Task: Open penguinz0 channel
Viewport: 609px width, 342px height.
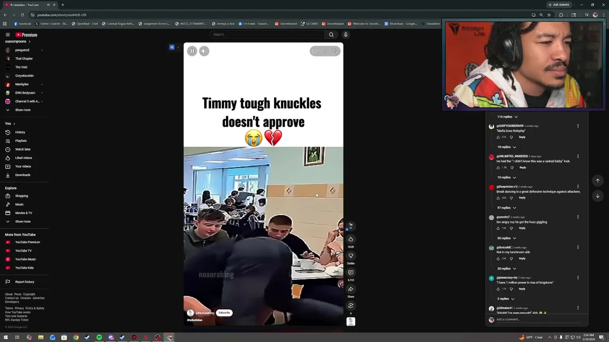Action: [22, 50]
